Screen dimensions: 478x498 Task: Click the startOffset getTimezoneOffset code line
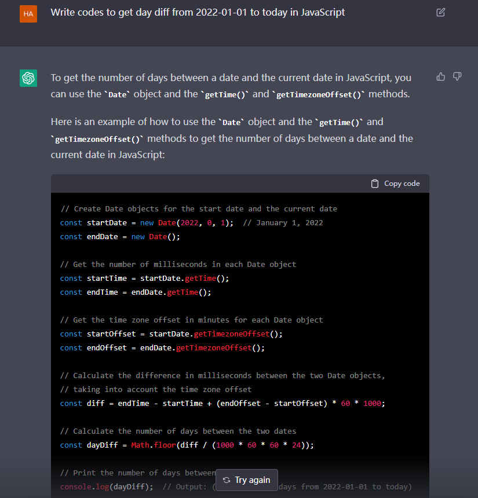[171, 334]
